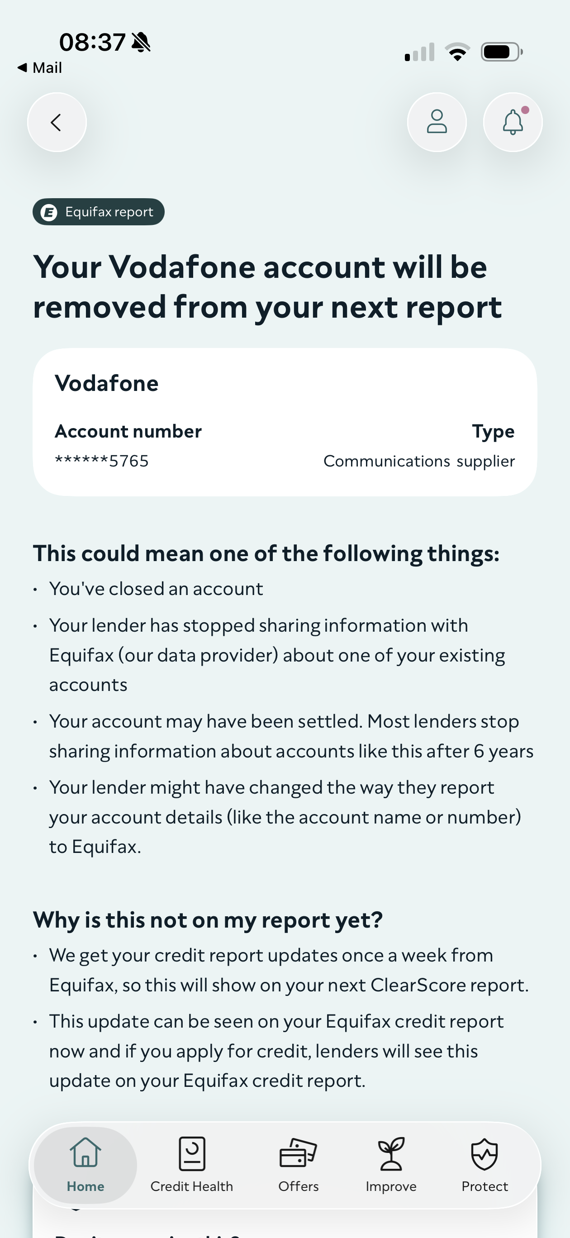
Task: Tap the Protect shield icon
Action: pyautogui.click(x=484, y=1153)
